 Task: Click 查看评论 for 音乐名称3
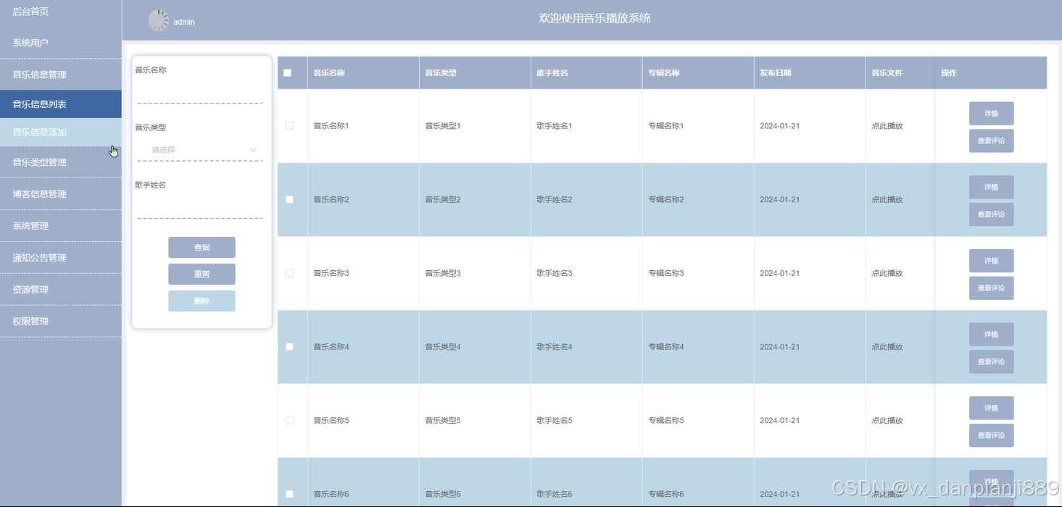pyautogui.click(x=991, y=288)
